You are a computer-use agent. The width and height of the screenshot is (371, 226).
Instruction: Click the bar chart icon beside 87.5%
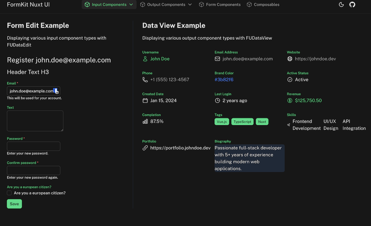point(145,121)
